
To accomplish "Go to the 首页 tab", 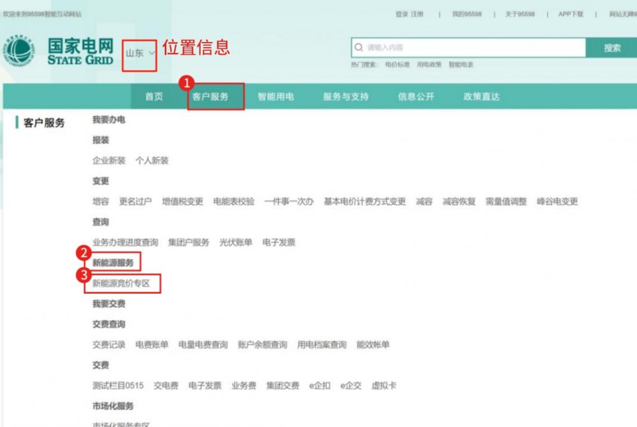I will click(x=154, y=97).
